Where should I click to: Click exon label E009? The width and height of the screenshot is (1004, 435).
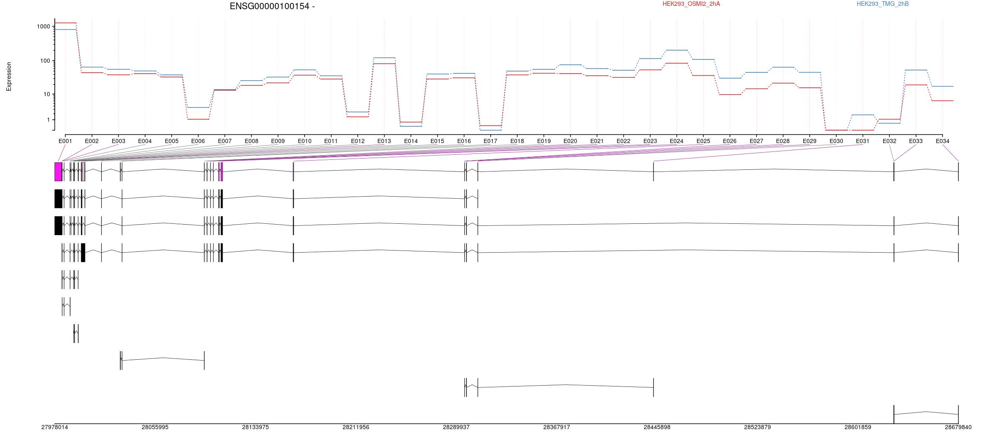(278, 141)
